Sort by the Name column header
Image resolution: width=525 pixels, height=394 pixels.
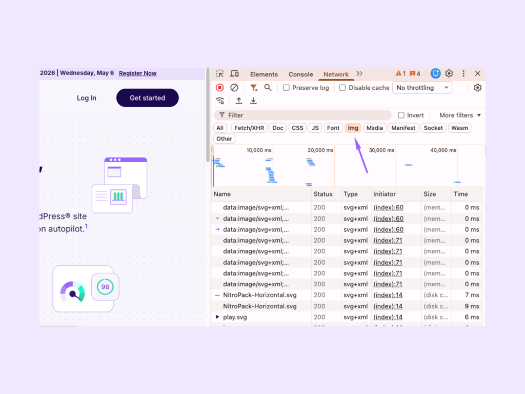pyautogui.click(x=261, y=194)
